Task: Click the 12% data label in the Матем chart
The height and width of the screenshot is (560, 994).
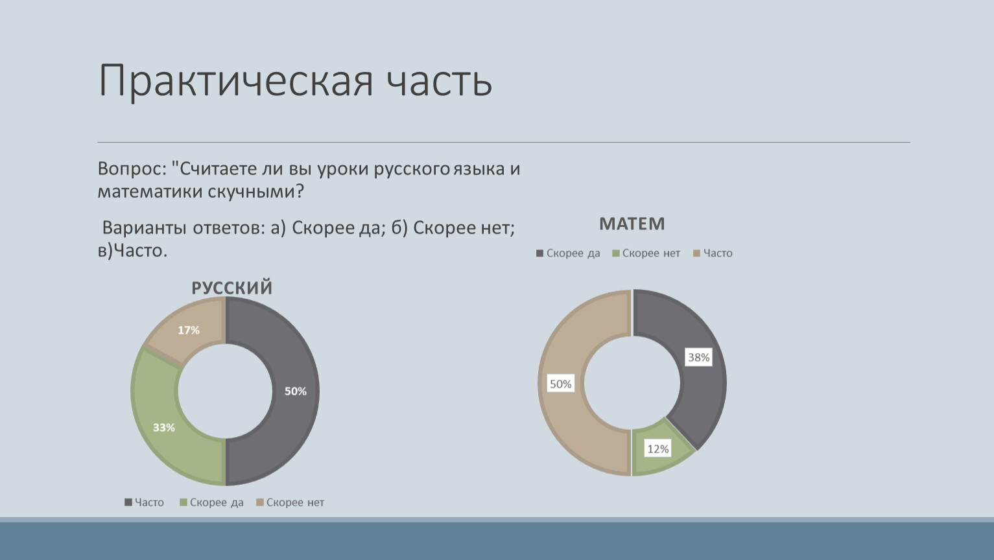Action: tap(657, 449)
